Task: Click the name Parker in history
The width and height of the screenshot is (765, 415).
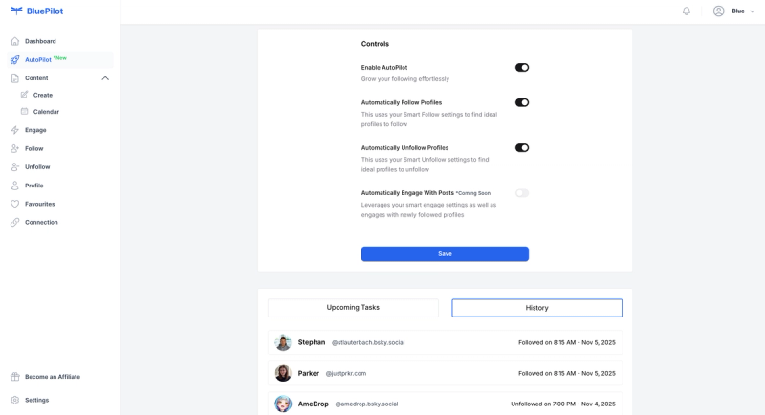Action: 309,373
